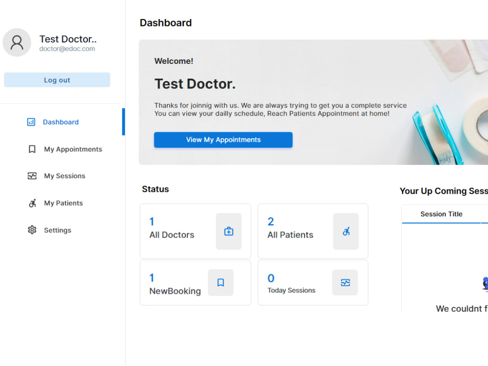
Task: Click the Test Doctor.. name in sidebar
Action: tap(68, 39)
